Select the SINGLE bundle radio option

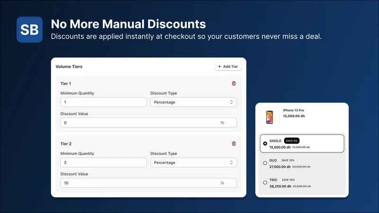point(265,143)
